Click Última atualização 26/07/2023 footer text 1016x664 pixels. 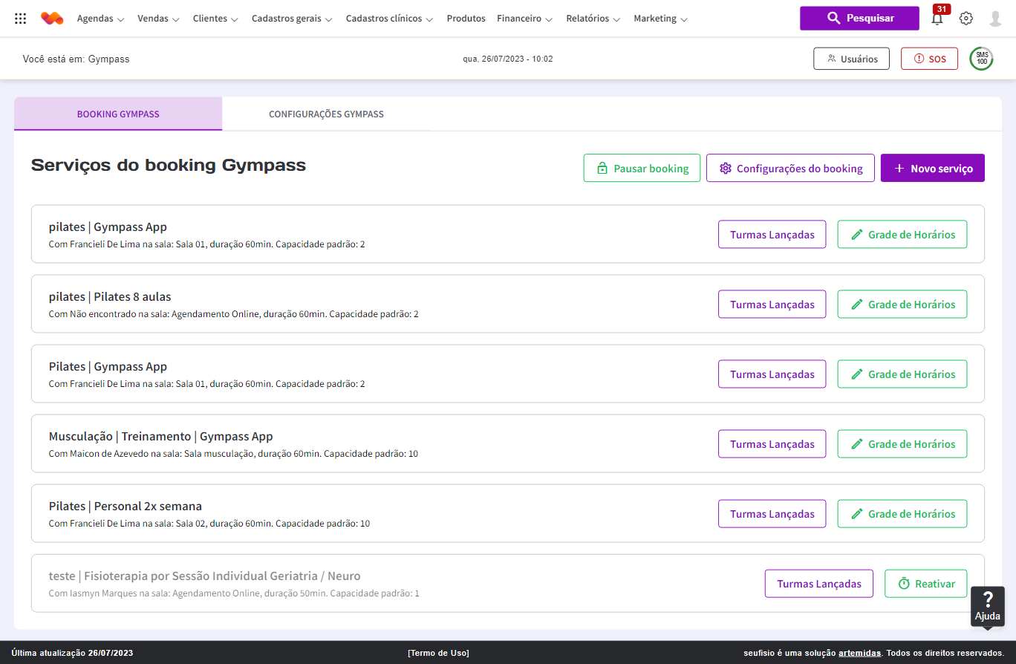point(72,653)
